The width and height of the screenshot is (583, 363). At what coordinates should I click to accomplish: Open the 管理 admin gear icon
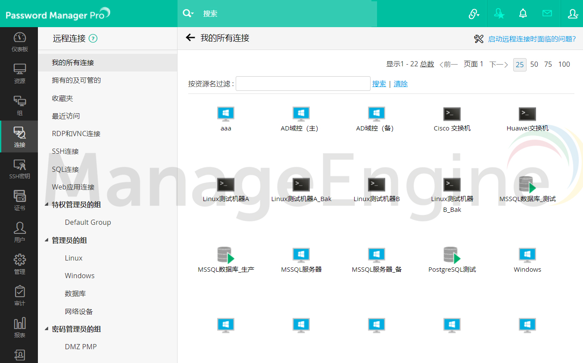click(x=20, y=260)
